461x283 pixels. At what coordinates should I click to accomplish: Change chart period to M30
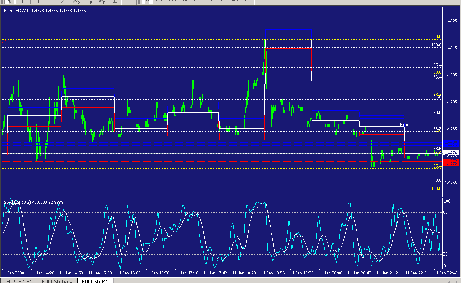184,1
